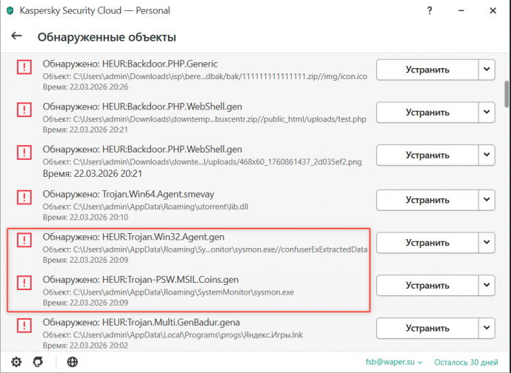Select path ending with img/icon.ico
This screenshot has width=511, height=373.
pos(204,76)
